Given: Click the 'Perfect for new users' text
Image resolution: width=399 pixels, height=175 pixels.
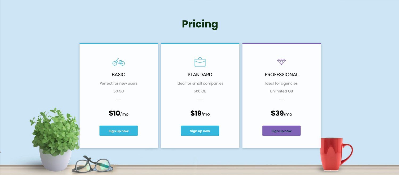Looking at the screenshot, I should click(119, 83).
